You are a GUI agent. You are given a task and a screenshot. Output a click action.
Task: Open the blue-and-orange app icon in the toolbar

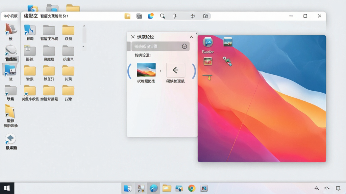pyautogui.click(x=151, y=16)
